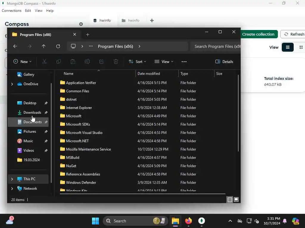Add a new File Explorer tab
The height and width of the screenshot is (228, 305).
[88, 35]
